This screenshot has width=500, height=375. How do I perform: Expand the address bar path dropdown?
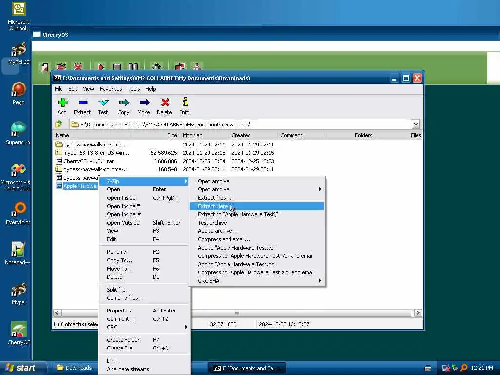[416, 124]
